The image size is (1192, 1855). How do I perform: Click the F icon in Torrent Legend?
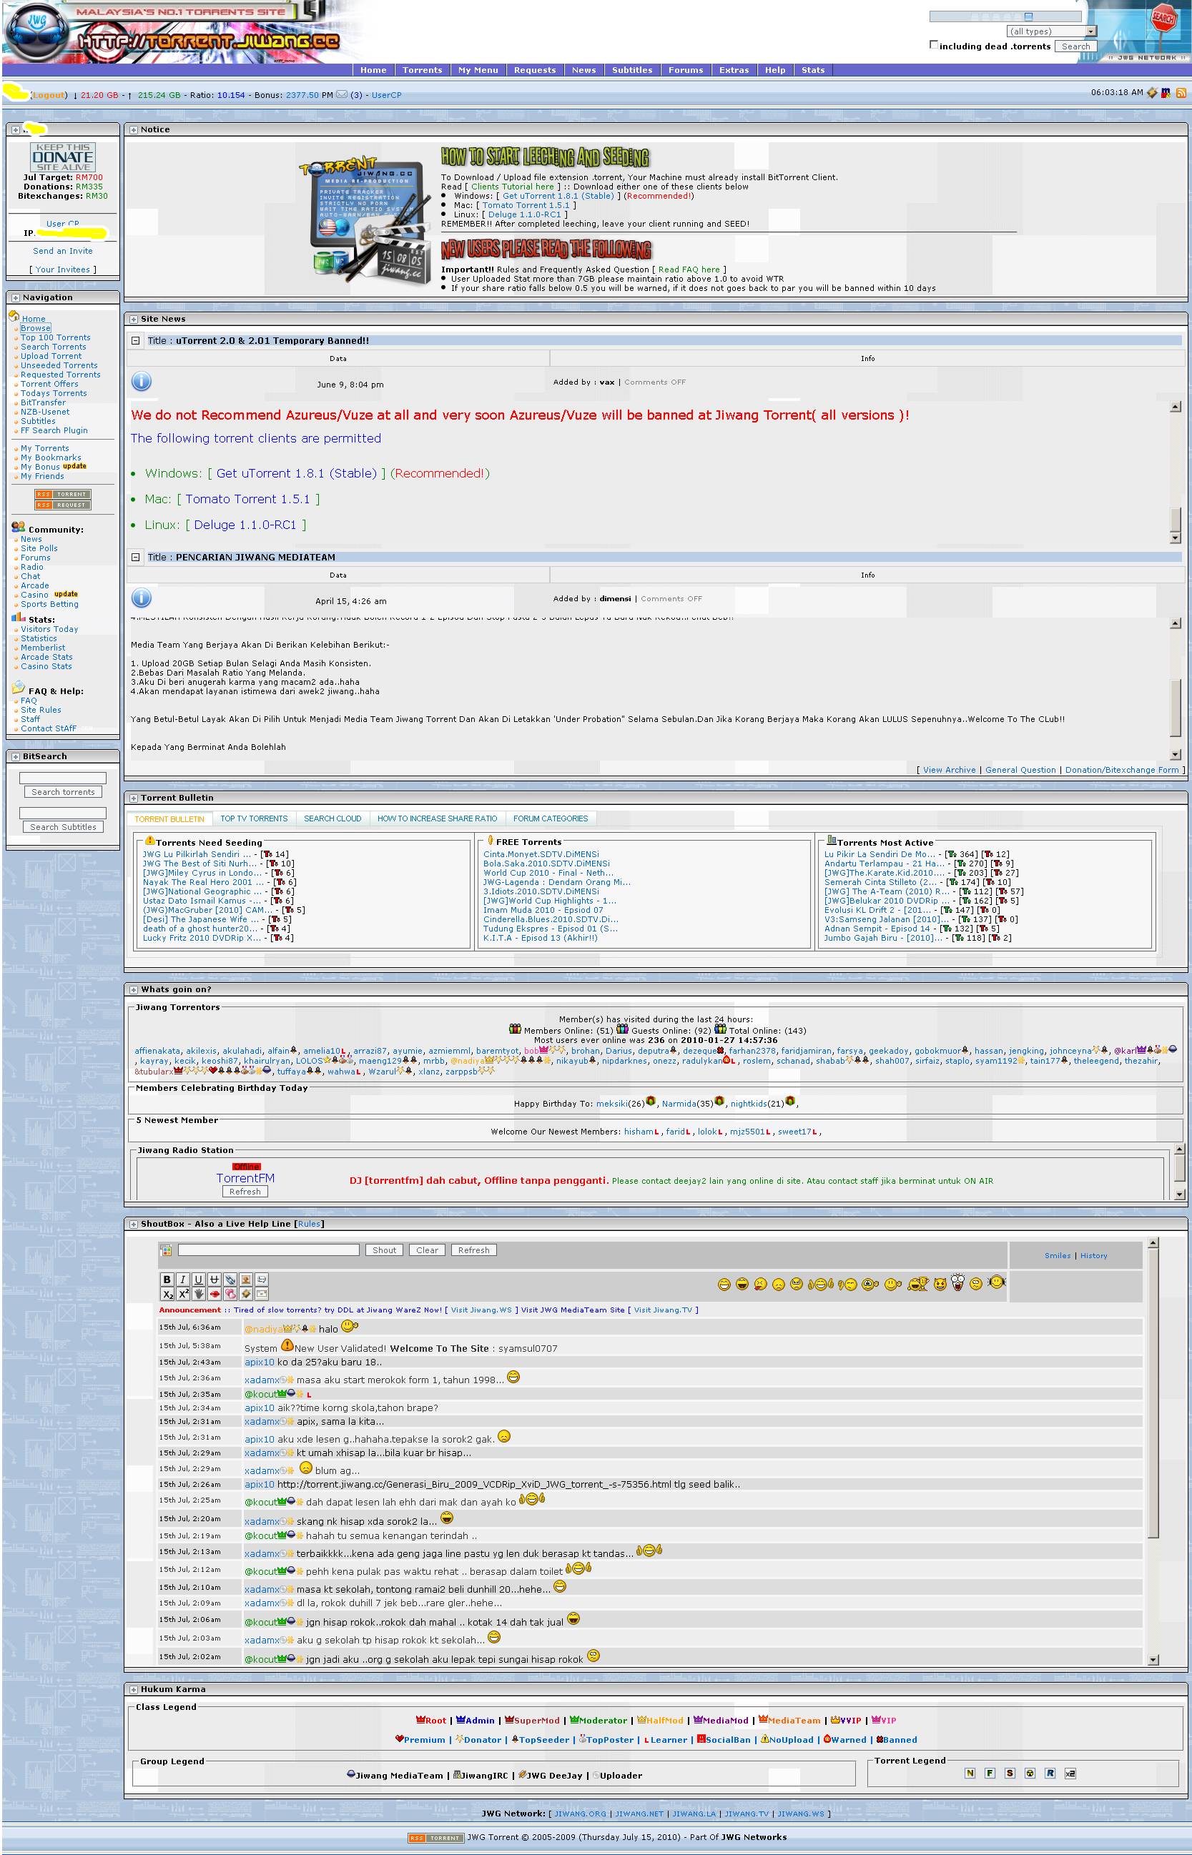pos(989,1773)
